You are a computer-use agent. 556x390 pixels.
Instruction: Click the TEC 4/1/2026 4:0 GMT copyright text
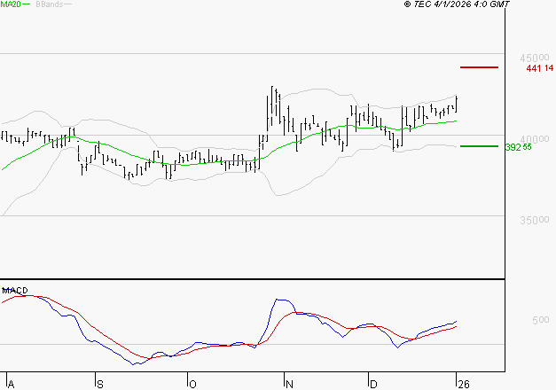[457, 4]
